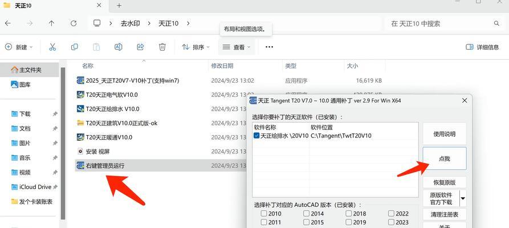Open 主文件夹 in the sidebar
The height and width of the screenshot is (228, 509).
pos(29,70)
